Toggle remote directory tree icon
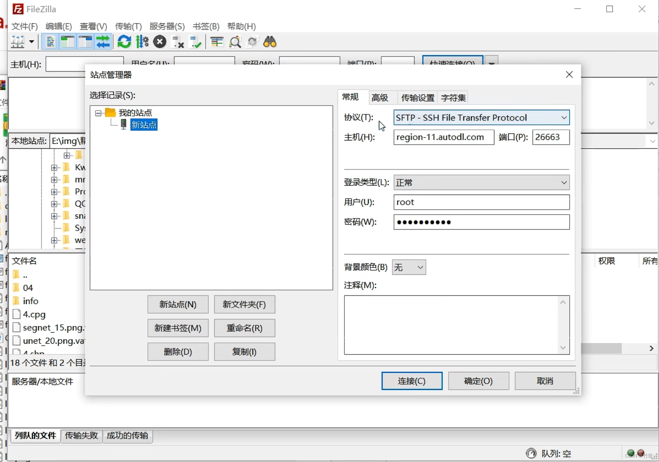The image size is (659, 462). [85, 42]
